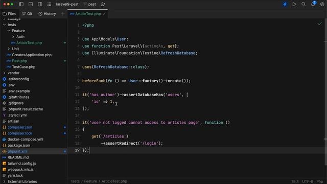327x184 pixels.
Task: Open composer.json in the file tree
Action: [x=20, y=127]
